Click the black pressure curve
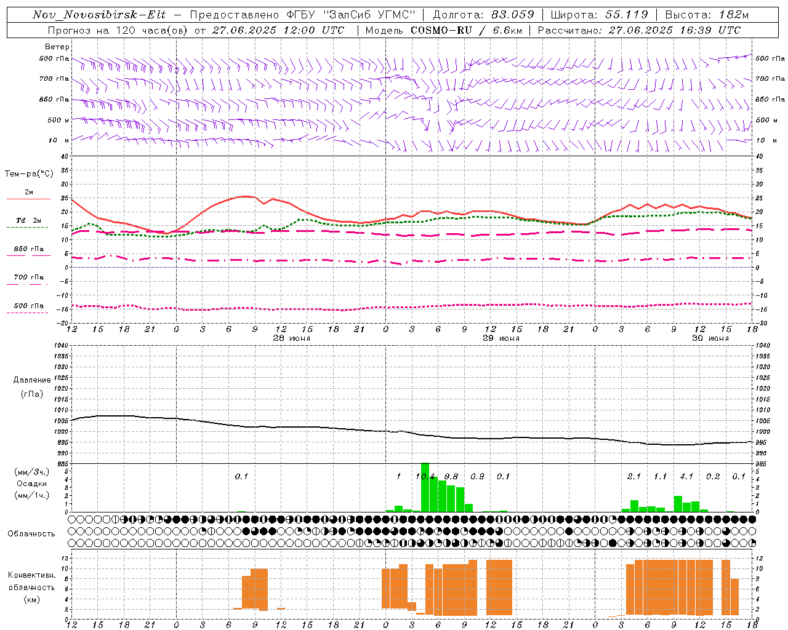788x630 pixels. [412, 433]
